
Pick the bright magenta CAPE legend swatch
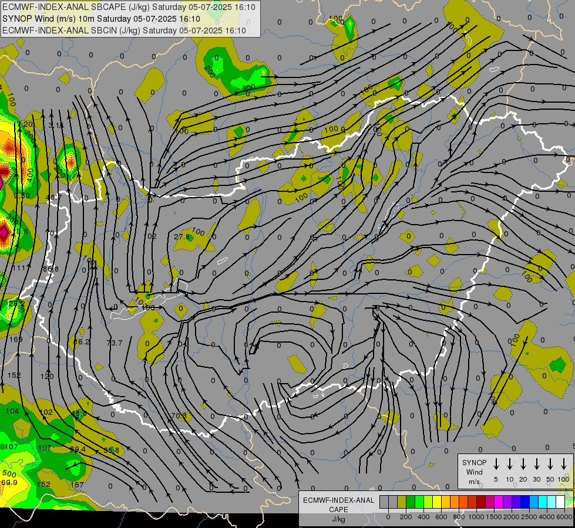pyautogui.click(x=499, y=502)
